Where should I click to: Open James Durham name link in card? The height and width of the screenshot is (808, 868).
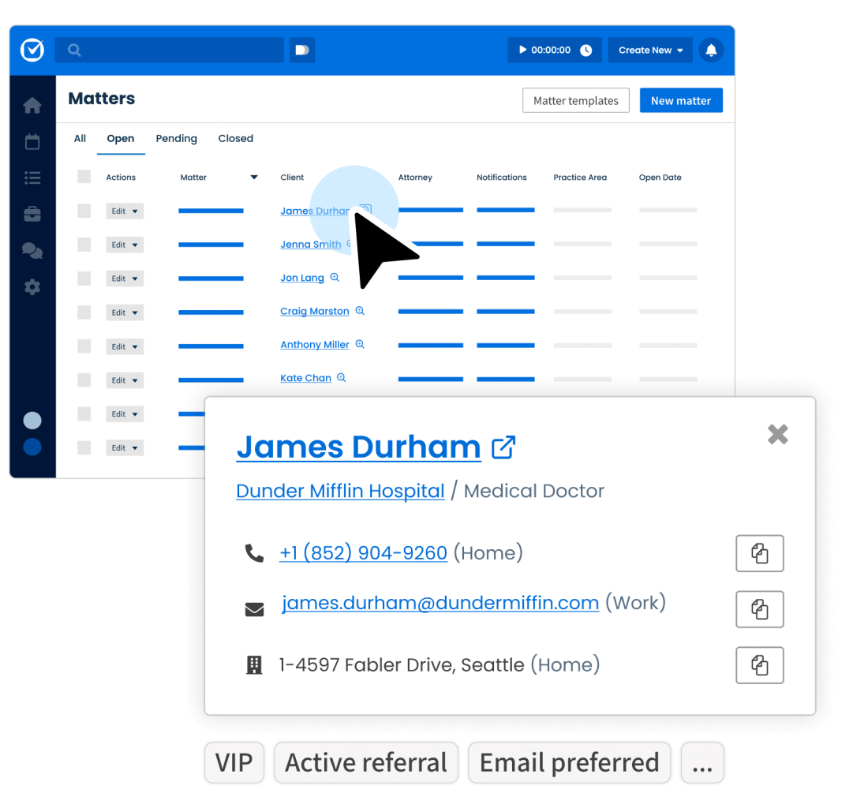coord(359,447)
